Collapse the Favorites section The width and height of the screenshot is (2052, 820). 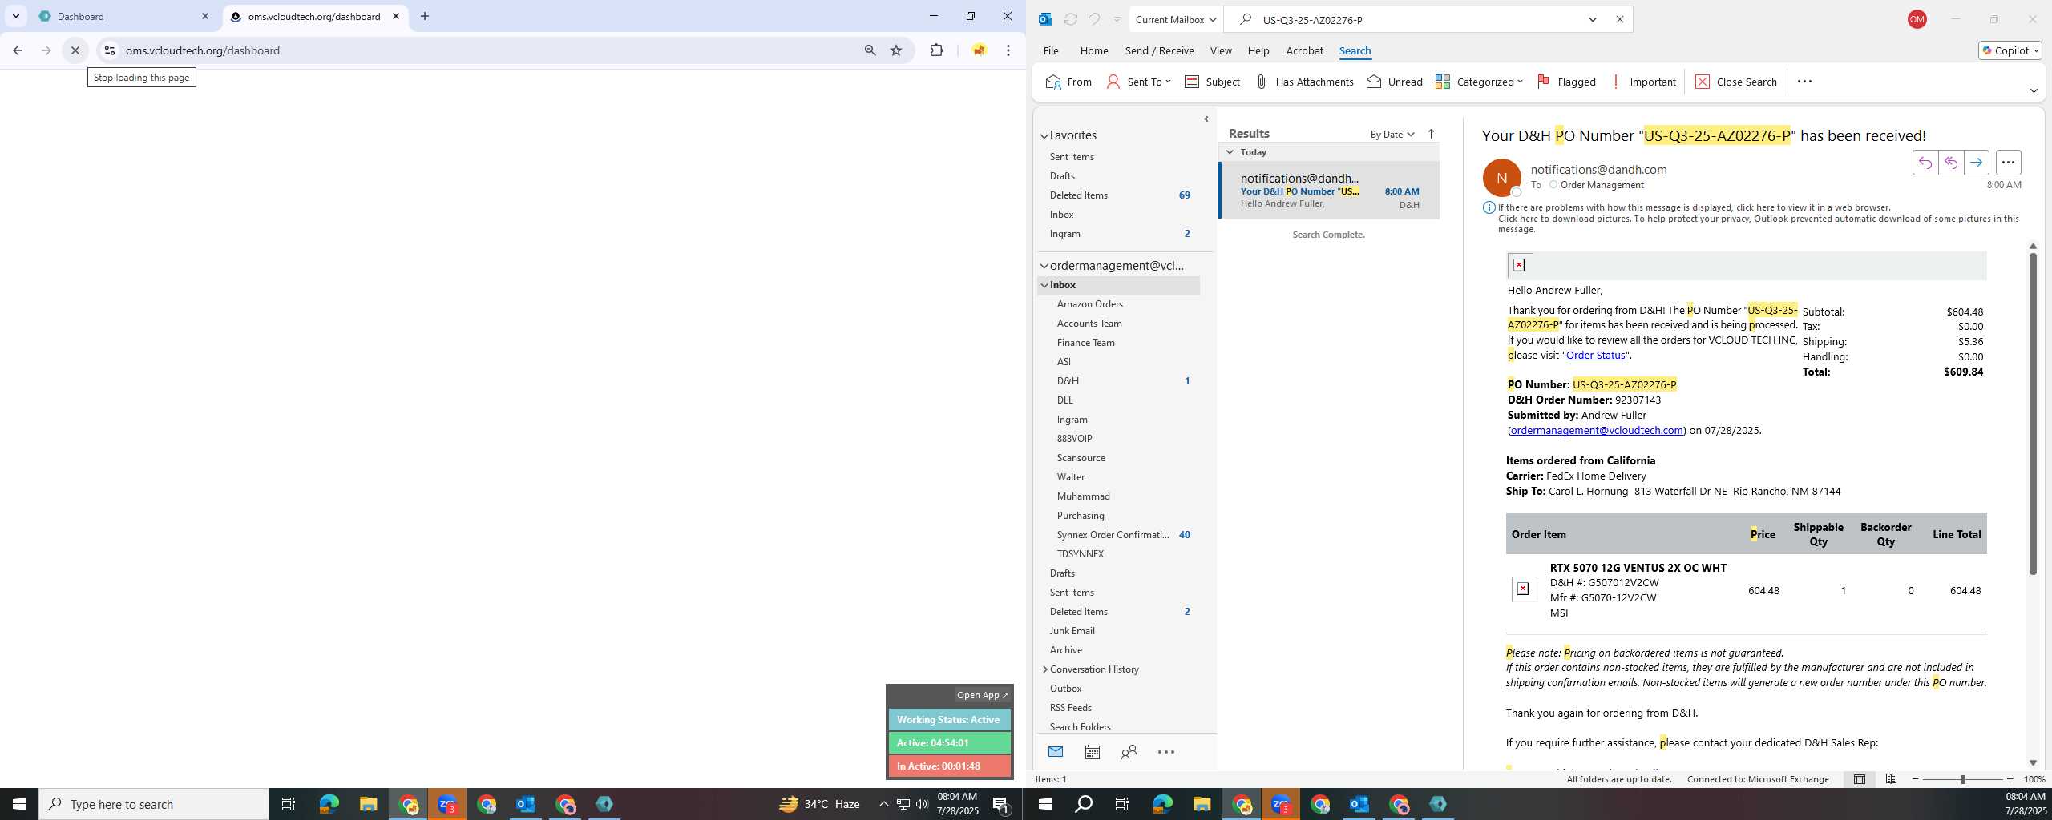[1044, 136]
